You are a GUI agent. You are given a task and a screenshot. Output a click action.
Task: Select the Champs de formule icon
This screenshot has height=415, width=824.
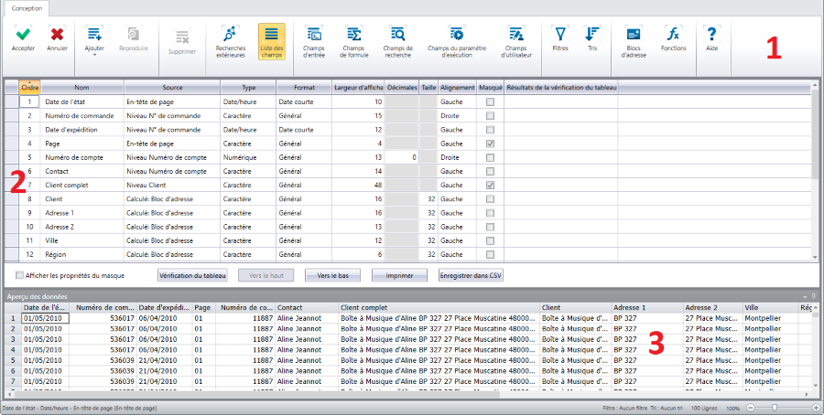(x=352, y=35)
